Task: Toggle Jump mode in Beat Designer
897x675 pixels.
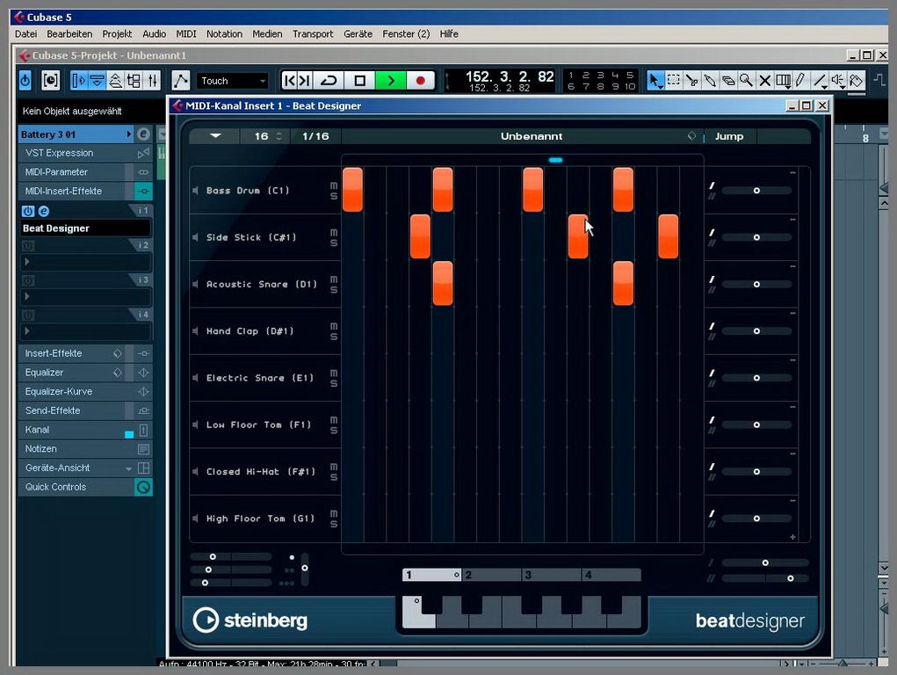Action: 729,136
